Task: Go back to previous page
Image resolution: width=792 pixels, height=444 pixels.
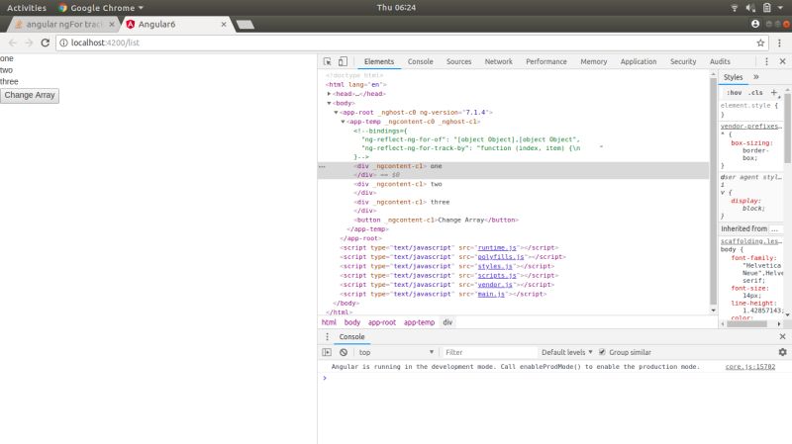Action: [13, 43]
